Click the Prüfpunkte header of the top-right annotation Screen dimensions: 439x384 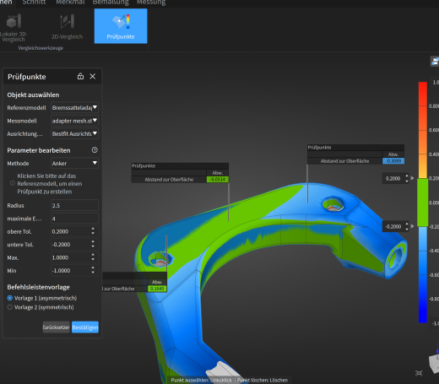tap(355, 148)
